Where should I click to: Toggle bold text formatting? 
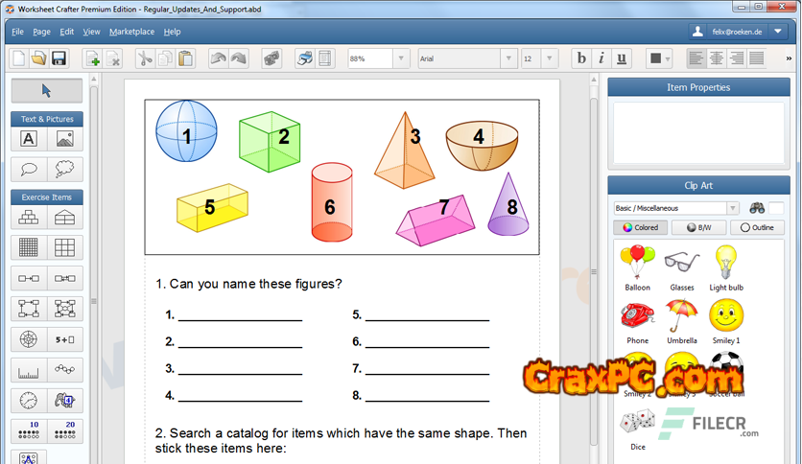click(x=581, y=58)
